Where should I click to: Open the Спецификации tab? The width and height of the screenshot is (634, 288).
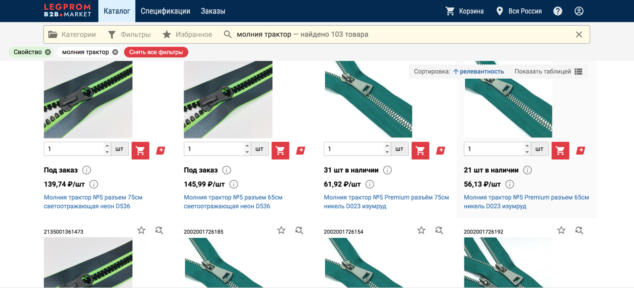pos(165,11)
